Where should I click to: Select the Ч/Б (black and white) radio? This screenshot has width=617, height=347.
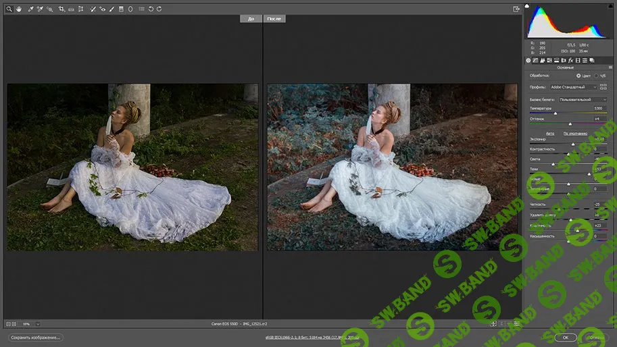[x=596, y=76]
